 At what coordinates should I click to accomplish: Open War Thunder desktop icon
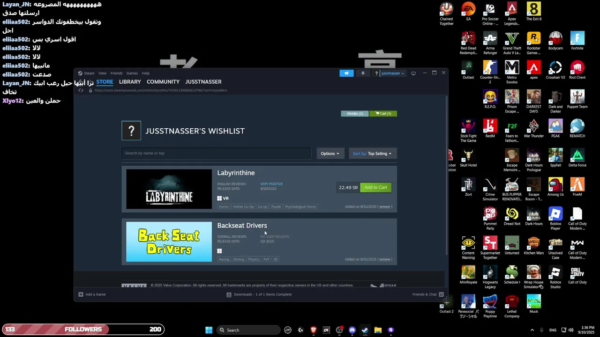click(533, 129)
